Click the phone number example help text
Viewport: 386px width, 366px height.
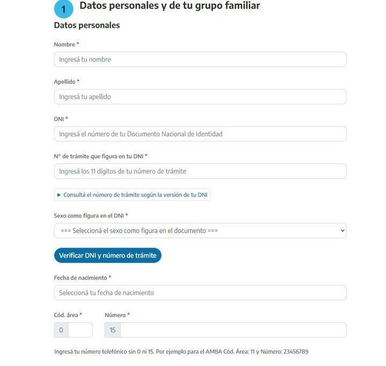click(x=181, y=352)
